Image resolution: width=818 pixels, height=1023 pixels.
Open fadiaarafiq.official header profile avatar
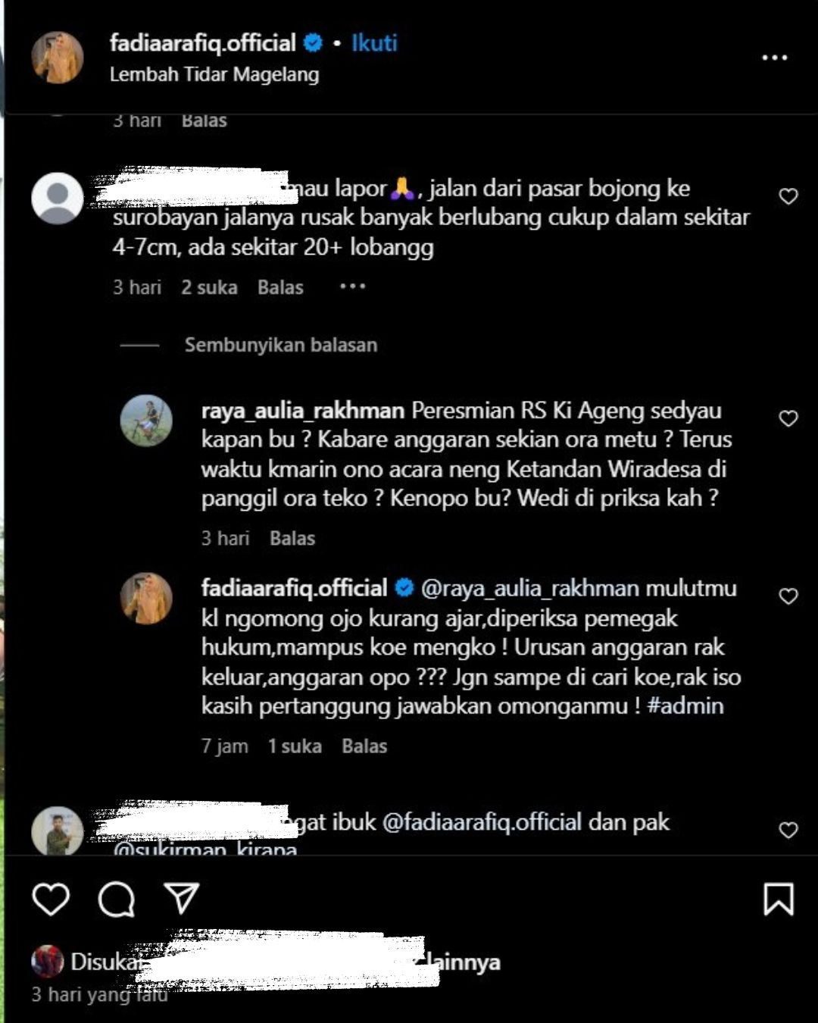(58, 57)
